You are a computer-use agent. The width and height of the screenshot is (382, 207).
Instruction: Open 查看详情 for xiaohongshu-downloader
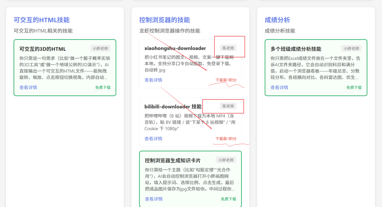pyautogui.click(x=153, y=80)
